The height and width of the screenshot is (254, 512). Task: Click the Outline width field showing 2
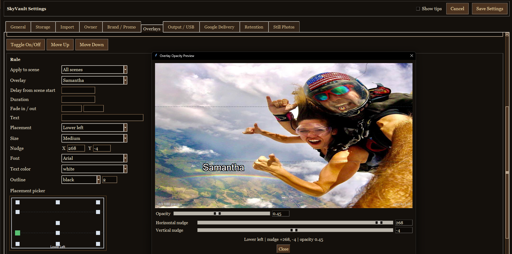110,180
